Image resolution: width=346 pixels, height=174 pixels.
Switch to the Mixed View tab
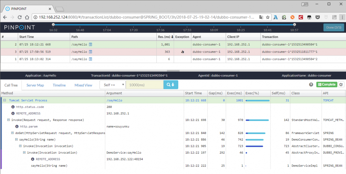83,85
